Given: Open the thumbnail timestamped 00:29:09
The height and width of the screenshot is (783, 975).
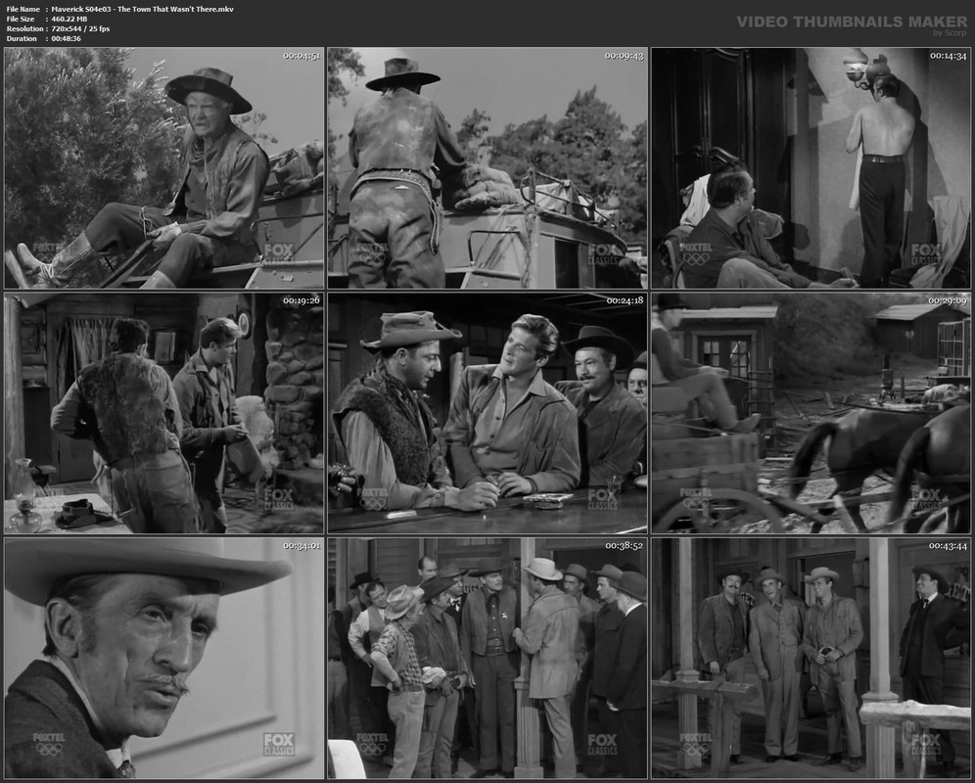Looking at the screenshot, I should pos(811,413).
